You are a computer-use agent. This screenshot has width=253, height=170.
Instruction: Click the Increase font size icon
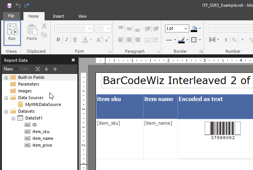[x=99, y=40]
